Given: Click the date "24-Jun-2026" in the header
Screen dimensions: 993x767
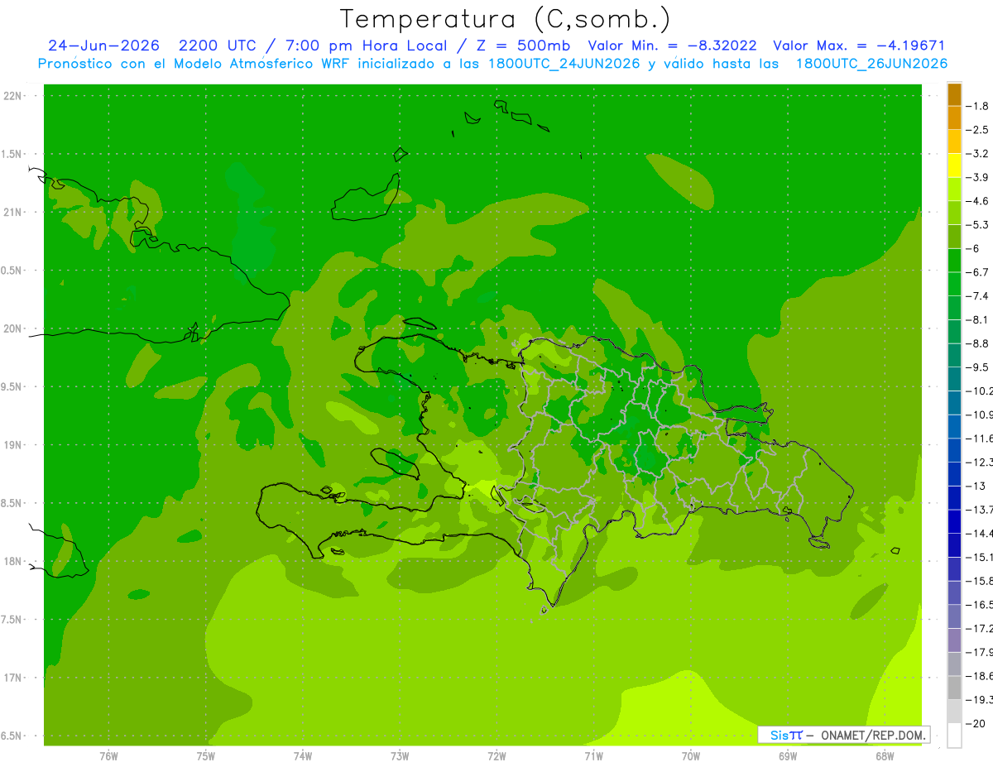Looking at the screenshot, I should (103, 46).
